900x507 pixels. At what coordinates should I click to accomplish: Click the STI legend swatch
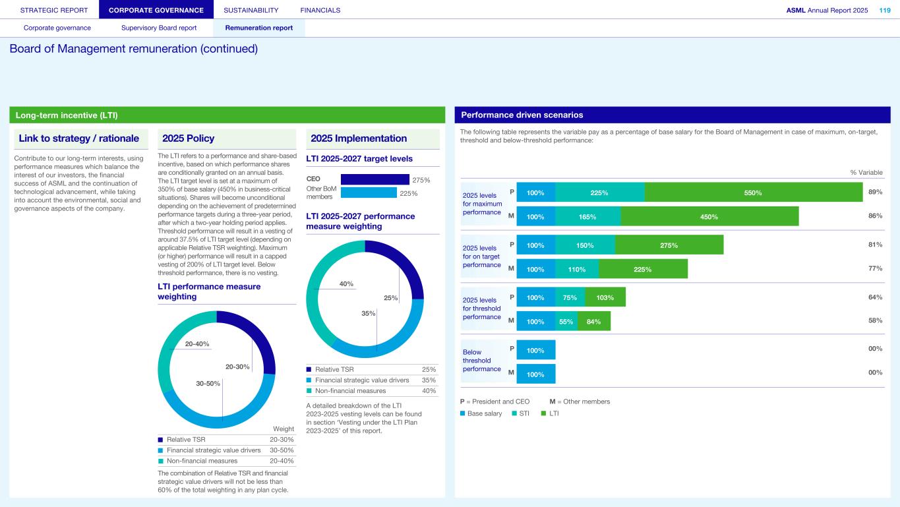514,414
